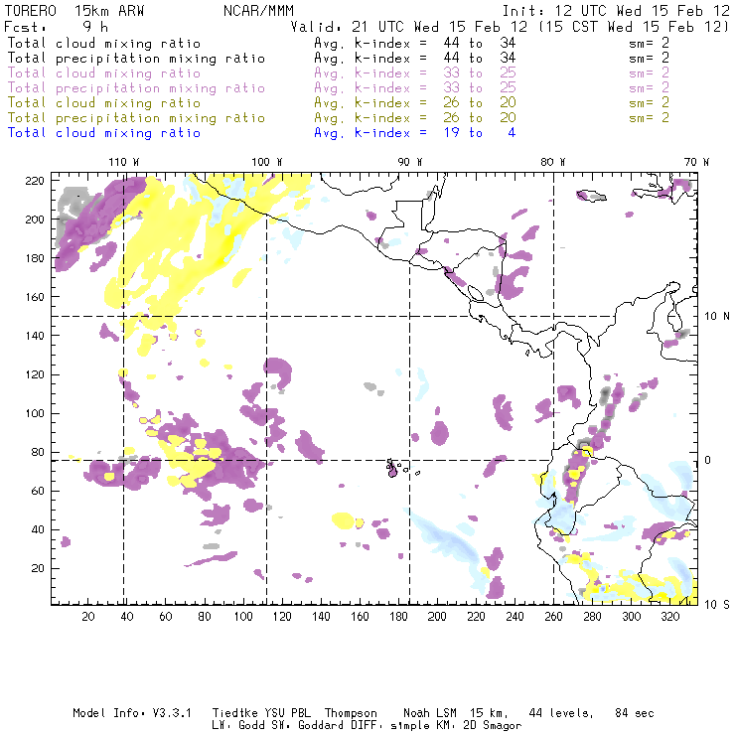
Task: Click the 'Fcst: 9 h' forecast hour text
Action: (x=57, y=27)
